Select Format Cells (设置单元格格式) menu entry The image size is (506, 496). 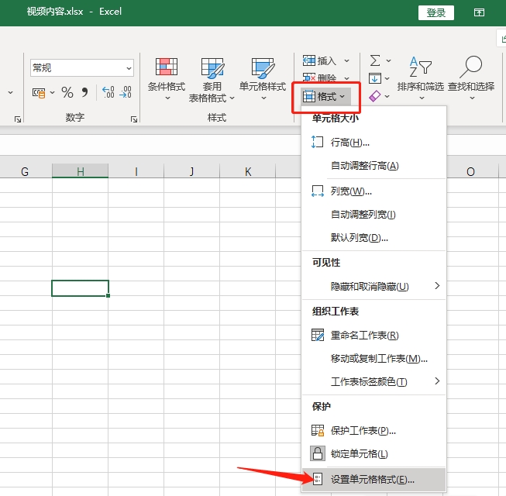(373, 480)
